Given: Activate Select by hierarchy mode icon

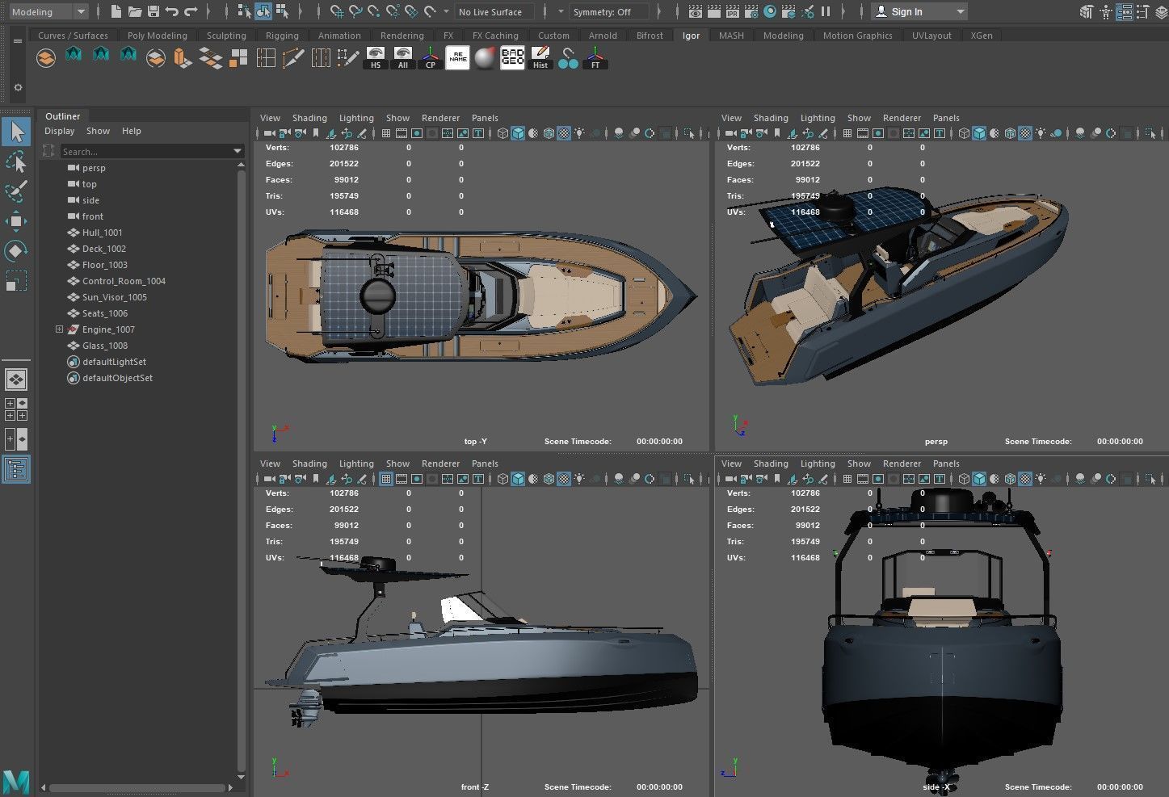Looking at the screenshot, I should click(245, 11).
